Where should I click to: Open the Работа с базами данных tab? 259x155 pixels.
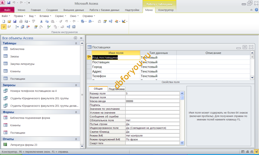click(105, 10)
